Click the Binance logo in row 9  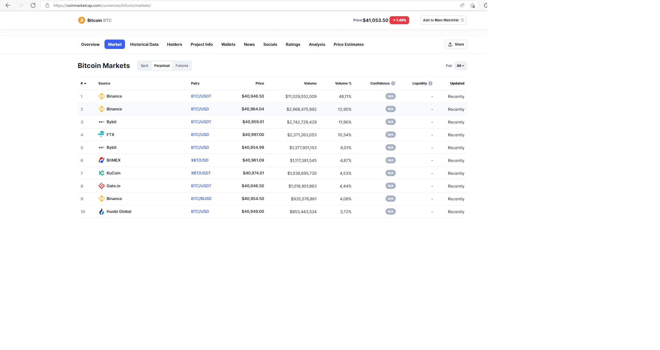click(102, 199)
